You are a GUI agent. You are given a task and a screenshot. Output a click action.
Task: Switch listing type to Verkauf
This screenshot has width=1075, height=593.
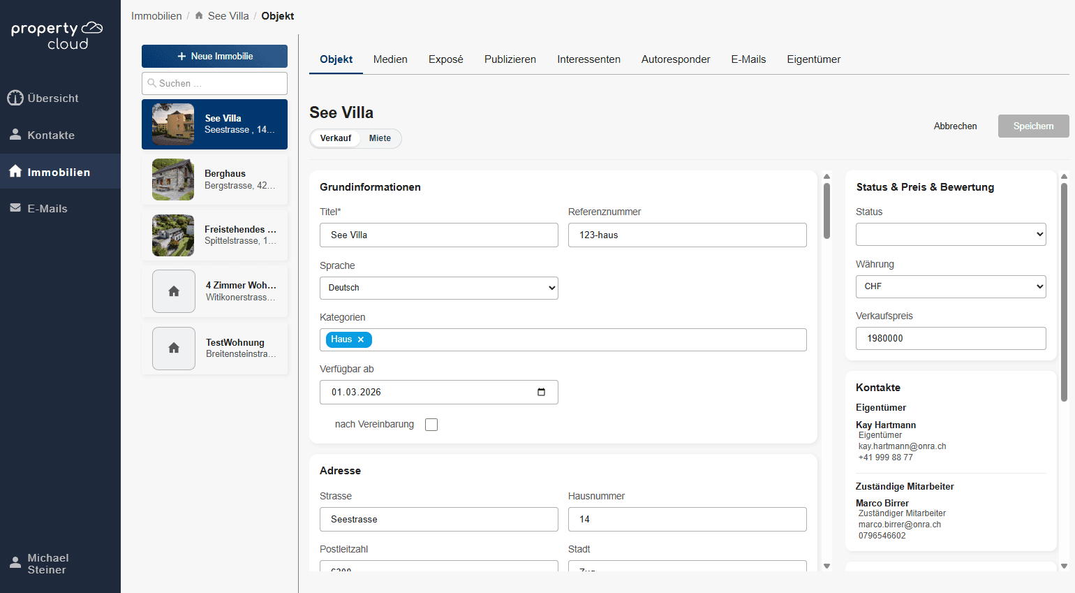(x=336, y=138)
